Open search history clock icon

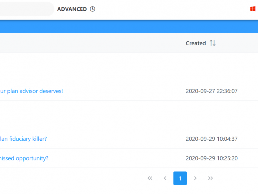point(93,9)
